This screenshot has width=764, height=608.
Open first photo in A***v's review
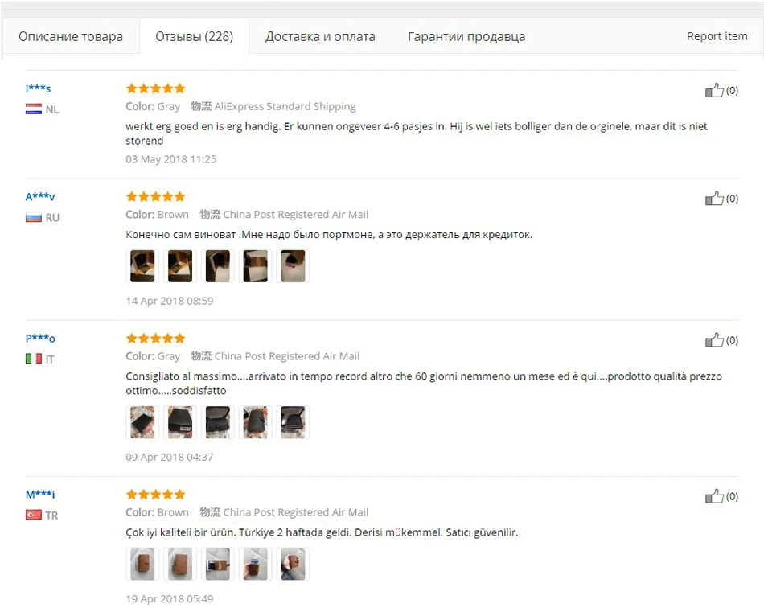click(x=142, y=266)
